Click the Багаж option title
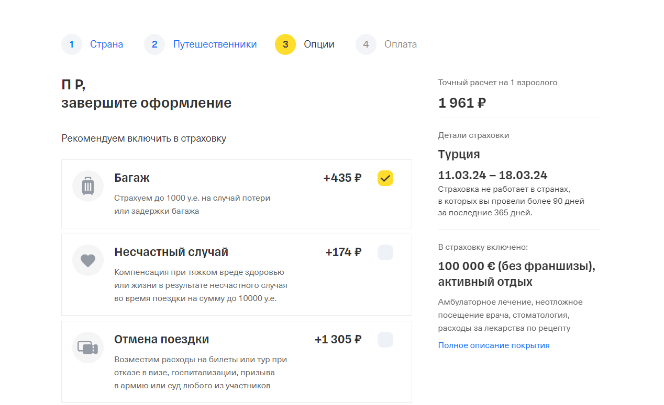Screen dimensions: 664x405 pyautogui.click(x=132, y=178)
